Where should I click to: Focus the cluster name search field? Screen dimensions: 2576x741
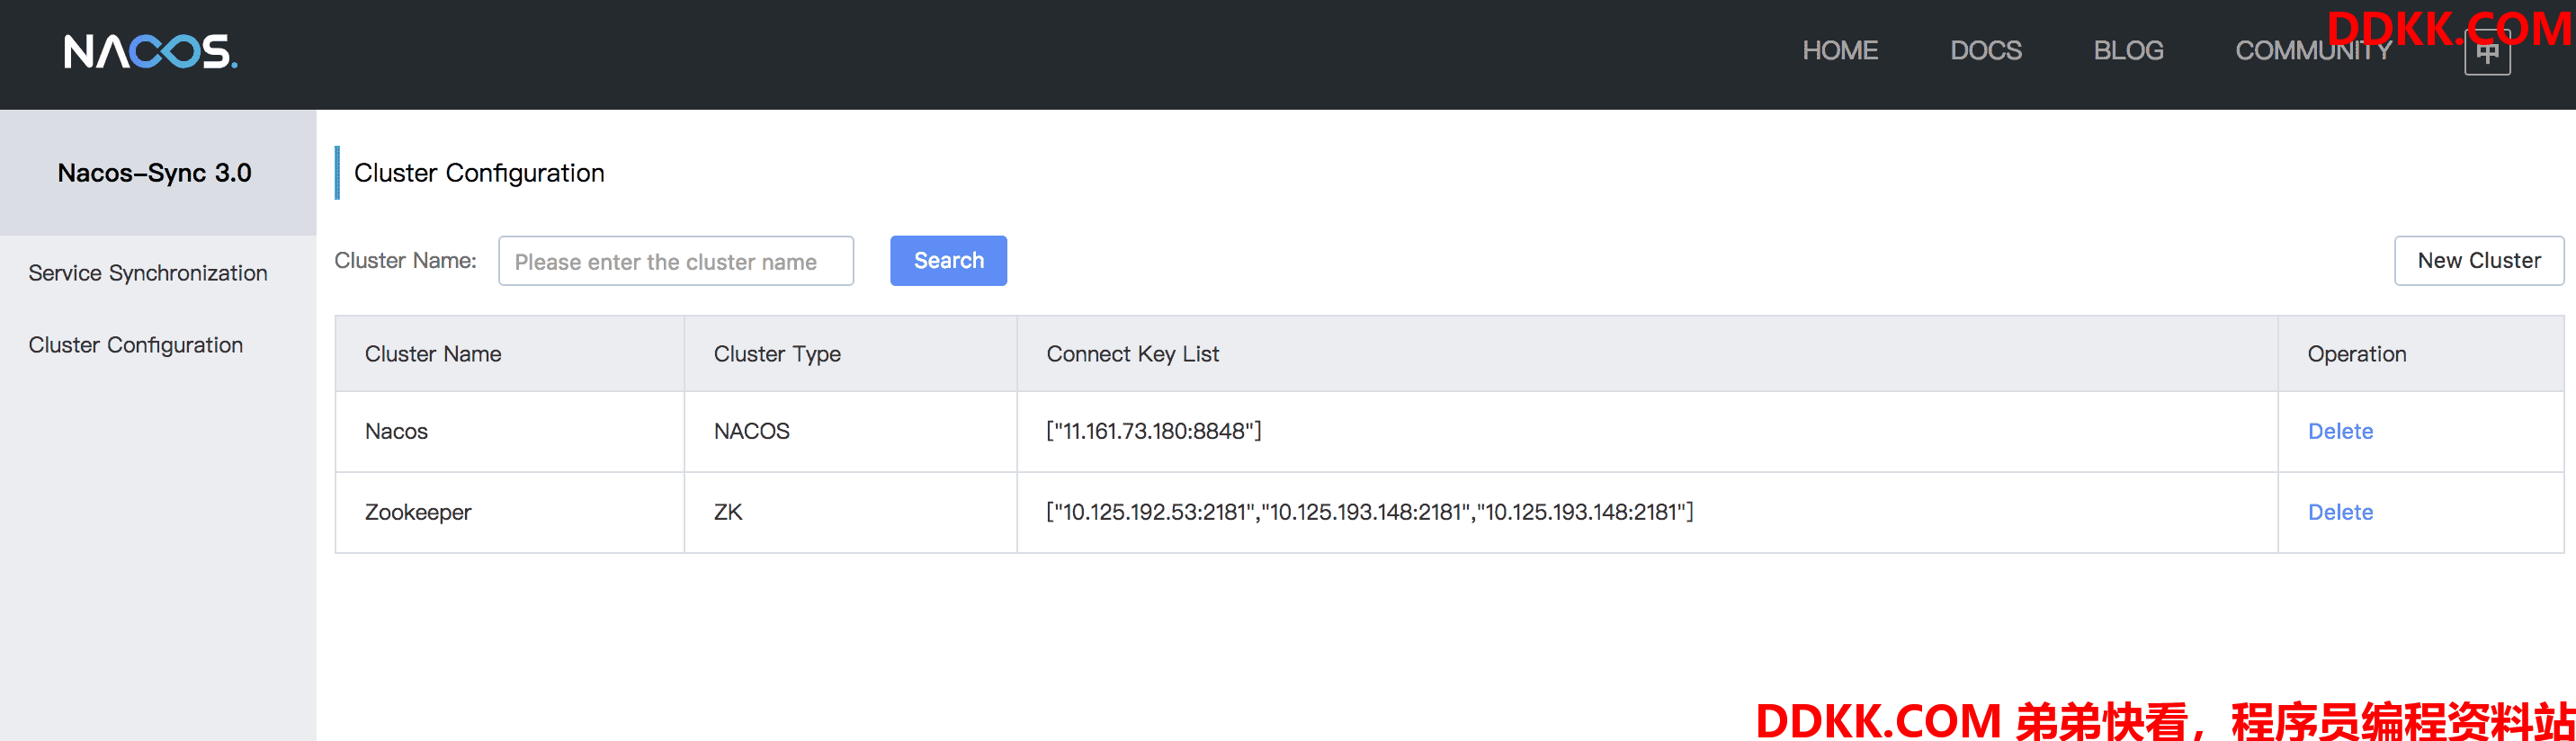point(676,261)
